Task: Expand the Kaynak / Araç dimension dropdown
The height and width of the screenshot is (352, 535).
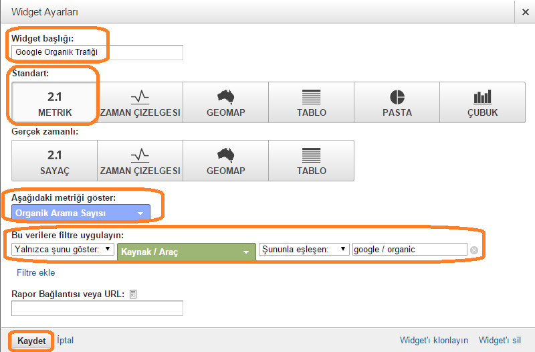Action: pos(187,252)
